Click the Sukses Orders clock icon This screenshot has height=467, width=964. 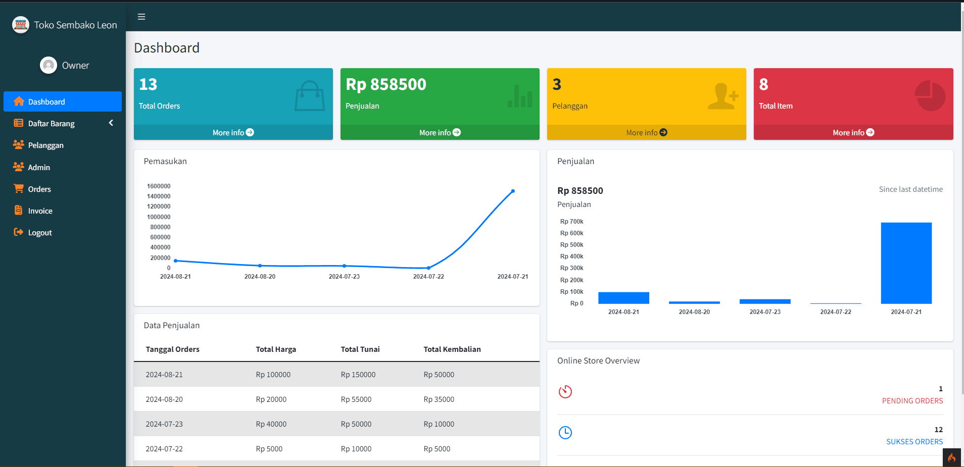tap(565, 433)
